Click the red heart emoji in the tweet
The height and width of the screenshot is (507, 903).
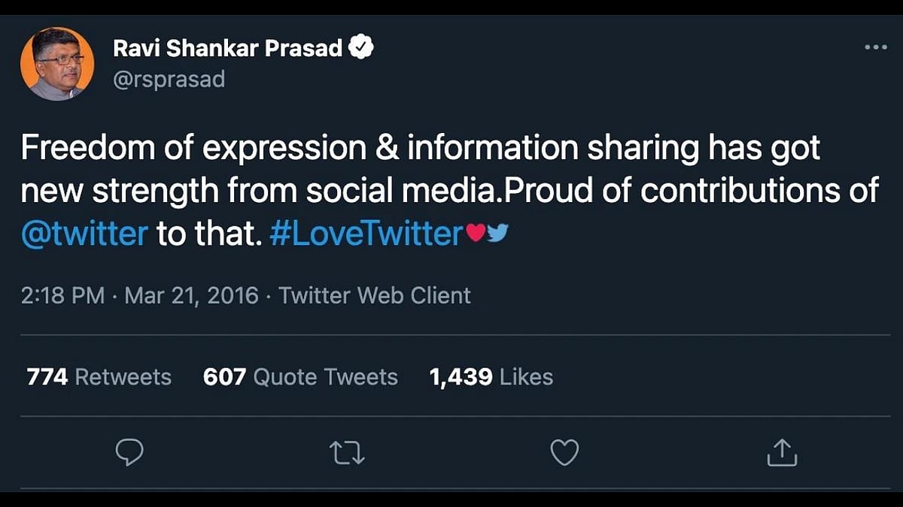pos(476,234)
